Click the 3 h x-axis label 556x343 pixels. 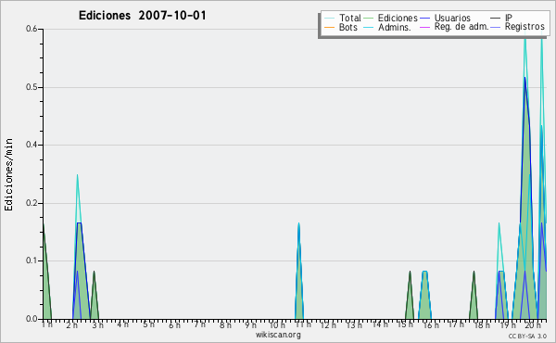[97, 324]
